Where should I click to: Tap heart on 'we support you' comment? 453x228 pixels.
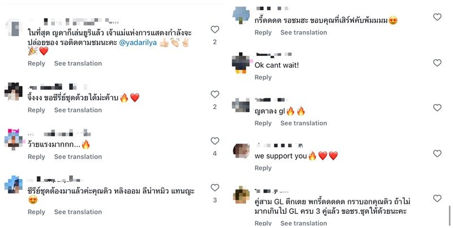[x=437, y=154]
